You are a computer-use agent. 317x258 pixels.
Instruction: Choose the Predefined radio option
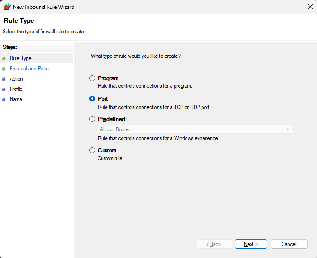tap(93, 119)
